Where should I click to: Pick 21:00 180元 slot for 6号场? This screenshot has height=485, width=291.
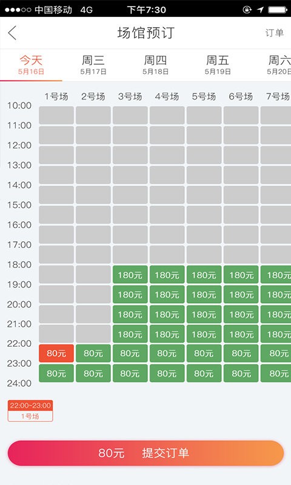[241, 334]
